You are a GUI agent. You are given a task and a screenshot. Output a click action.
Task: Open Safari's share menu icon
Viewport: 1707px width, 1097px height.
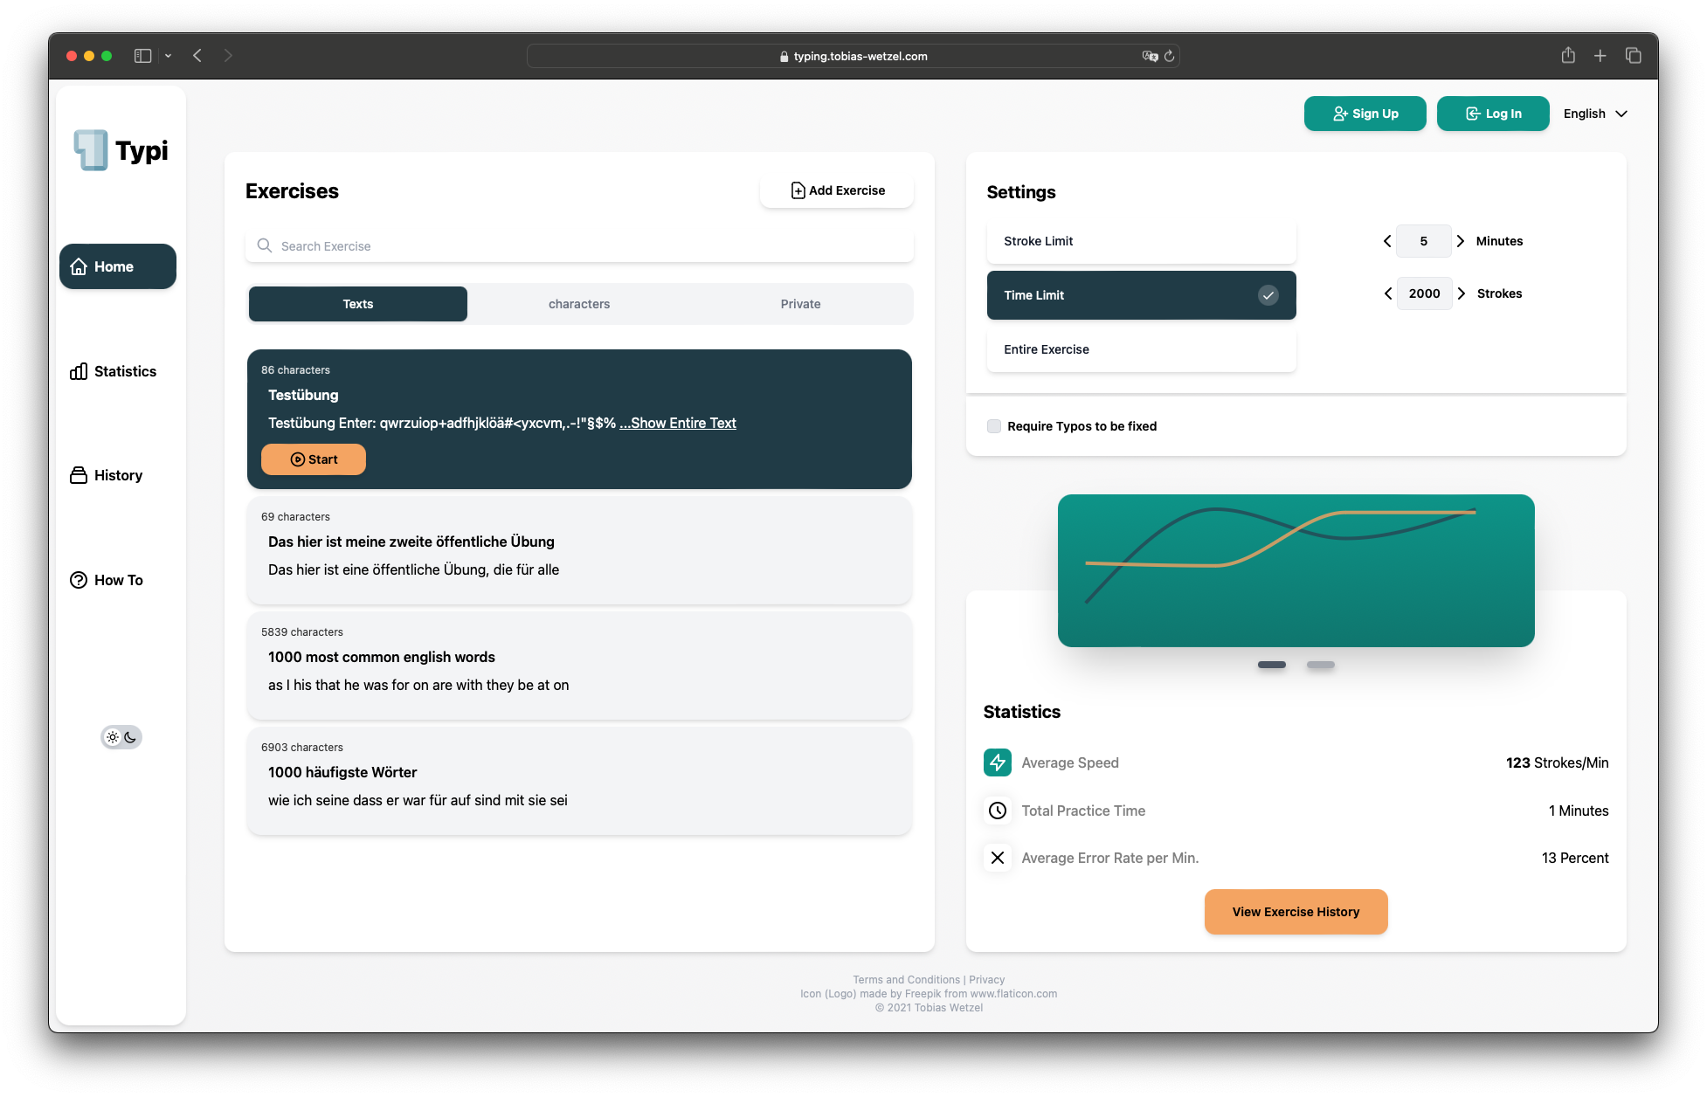(x=1568, y=56)
